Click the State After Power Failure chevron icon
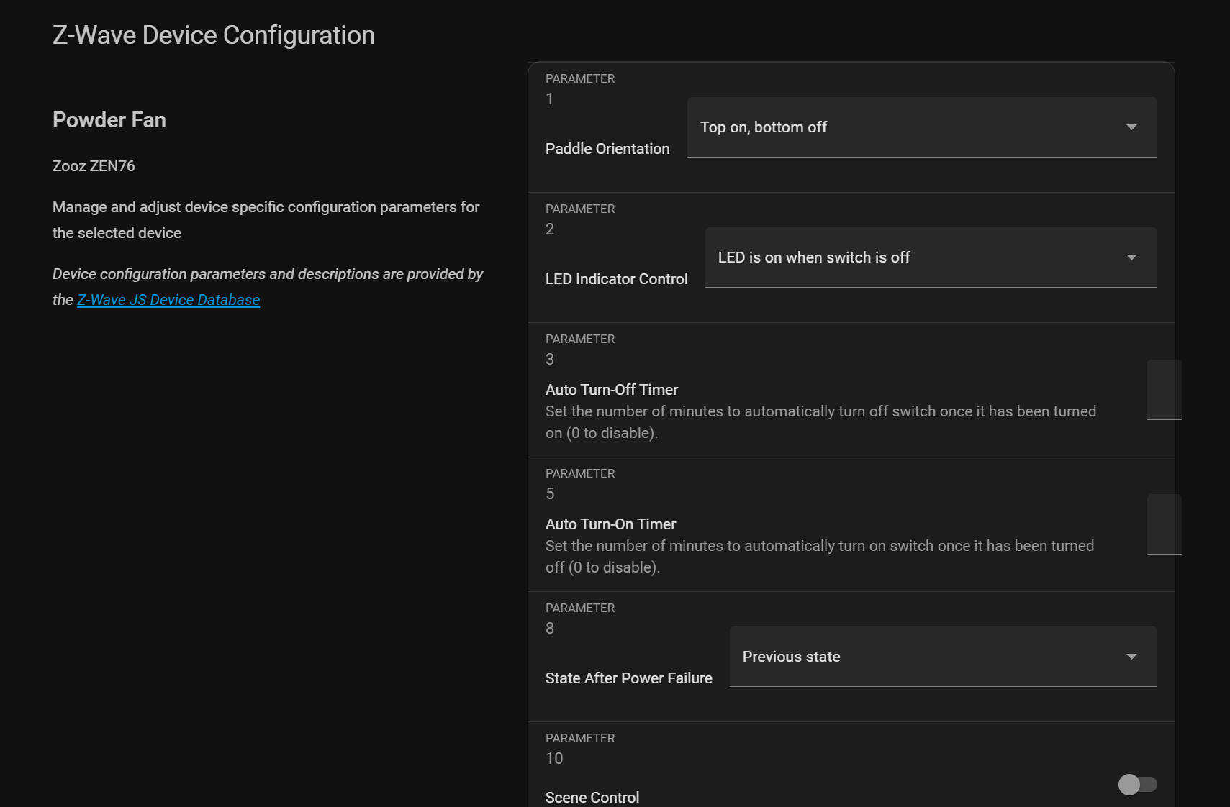This screenshot has width=1230, height=807. click(1131, 656)
